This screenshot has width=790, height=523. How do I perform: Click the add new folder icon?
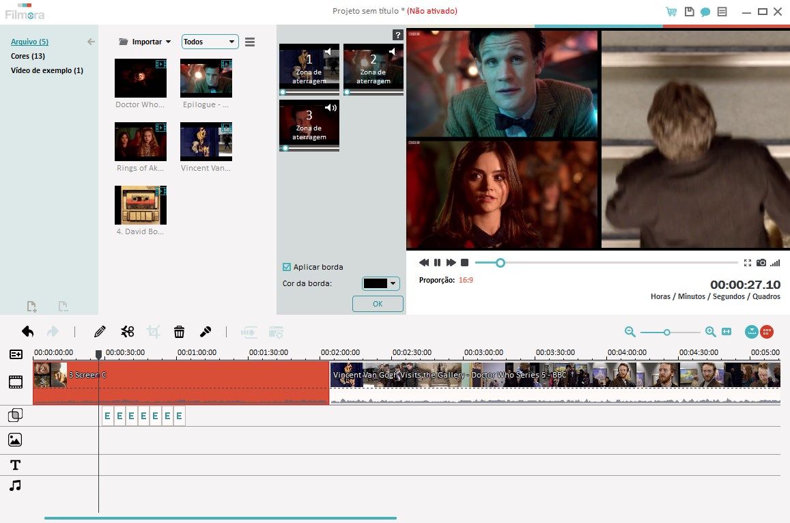(31, 307)
